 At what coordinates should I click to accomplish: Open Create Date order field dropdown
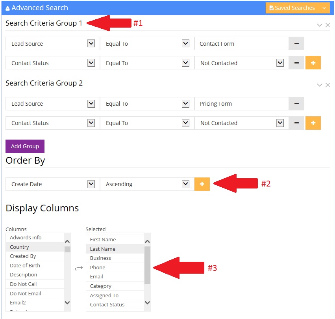tap(91, 184)
